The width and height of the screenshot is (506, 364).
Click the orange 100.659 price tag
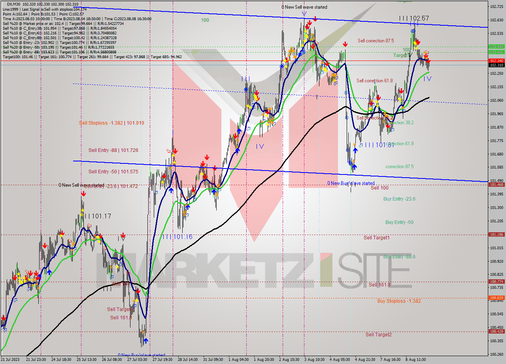pos(496,298)
